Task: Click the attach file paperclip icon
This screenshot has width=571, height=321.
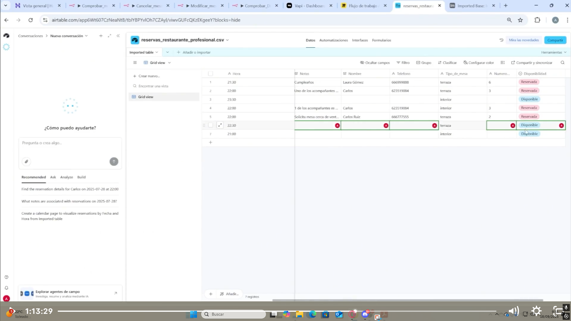Action: pyautogui.click(x=26, y=162)
